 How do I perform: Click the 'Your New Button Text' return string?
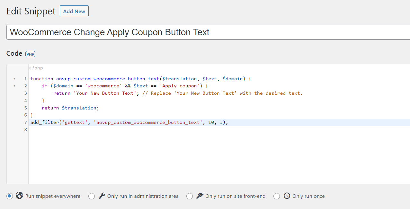(105, 93)
